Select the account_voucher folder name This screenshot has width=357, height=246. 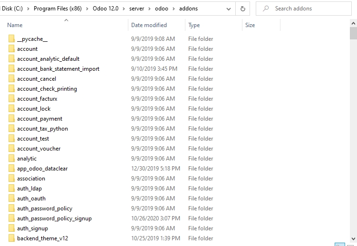click(39, 149)
